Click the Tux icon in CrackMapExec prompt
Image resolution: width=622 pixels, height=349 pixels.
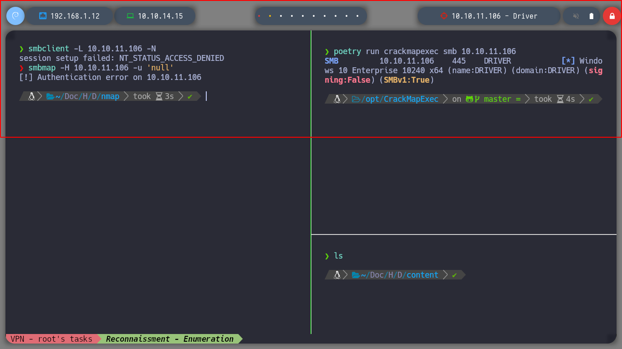pyautogui.click(x=337, y=99)
